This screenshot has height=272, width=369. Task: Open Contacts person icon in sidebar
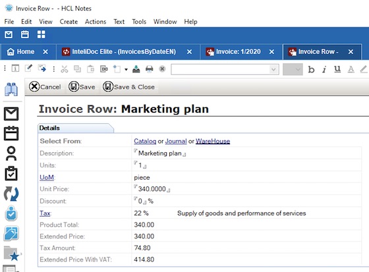coord(11,153)
